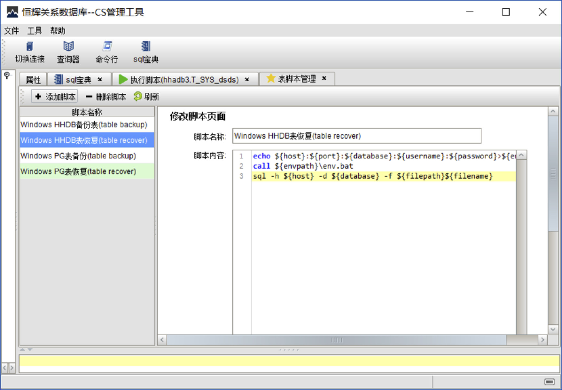Collapse bottom panel with the down arrow
This screenshot has height=390, width=562.
[30, 350]
